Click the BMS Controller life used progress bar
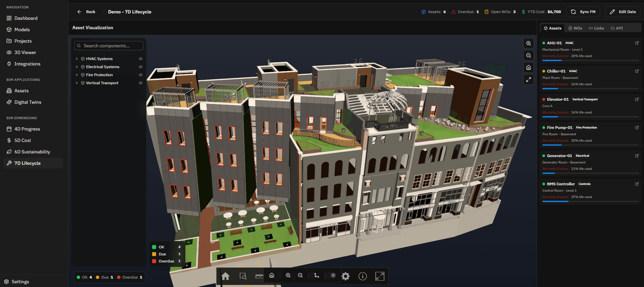644x287 pixels. [591, 201]
